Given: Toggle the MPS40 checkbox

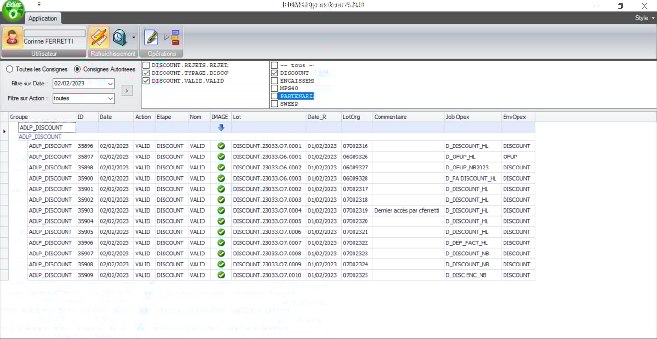Looking at the screenshot, I should (x=274, y=88).
